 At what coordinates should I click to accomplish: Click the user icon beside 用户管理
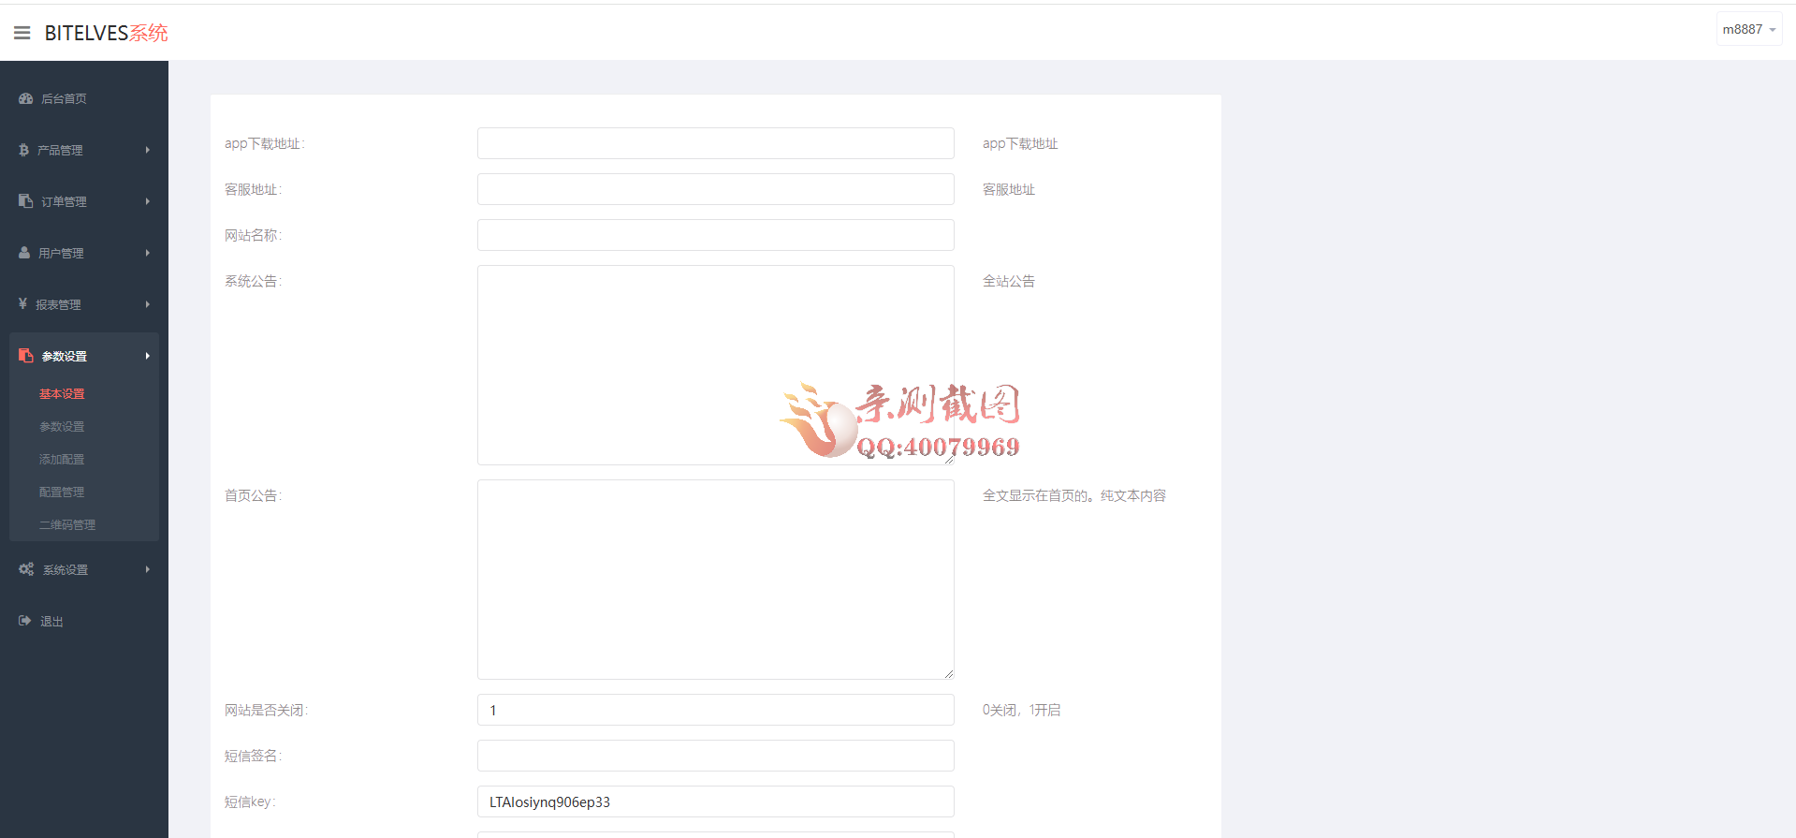(x=24, y=253)
